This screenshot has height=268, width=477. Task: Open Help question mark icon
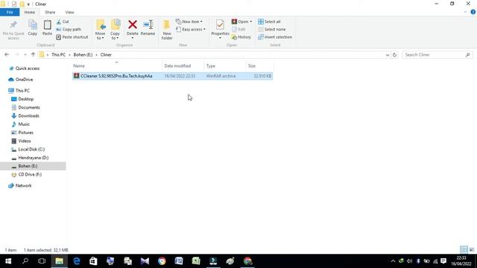pyautogui.click(x=473, y=12)
